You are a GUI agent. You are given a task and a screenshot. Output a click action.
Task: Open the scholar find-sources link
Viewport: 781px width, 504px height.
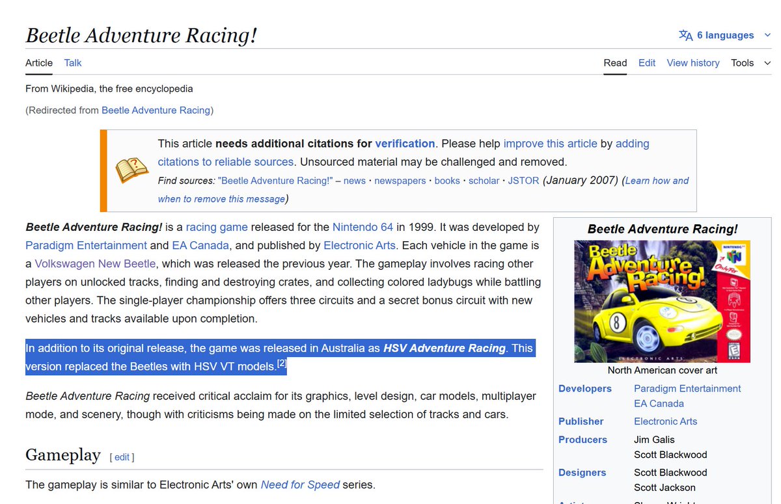click(484, 181)
